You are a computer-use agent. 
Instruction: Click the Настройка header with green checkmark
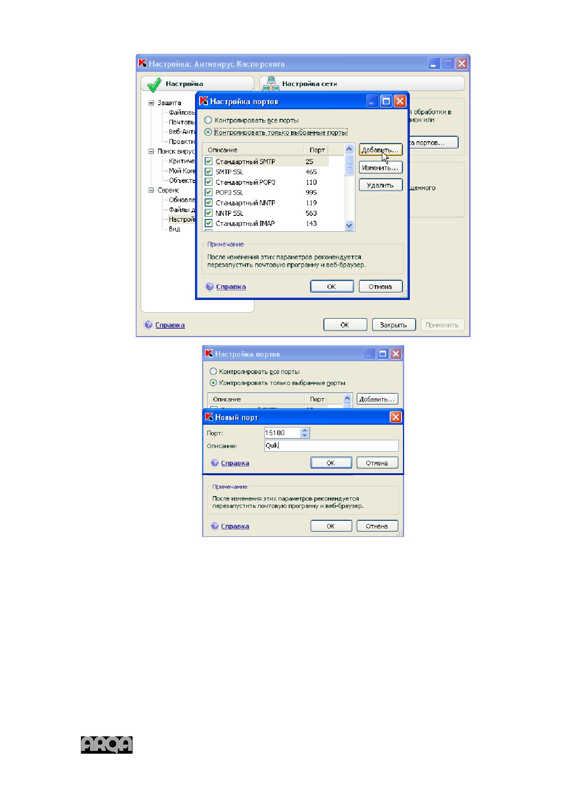(197, 84)
